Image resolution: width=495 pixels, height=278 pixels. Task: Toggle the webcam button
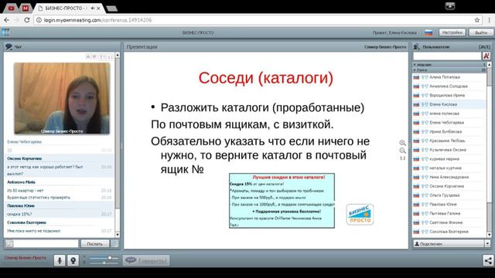tap(73, 260)
